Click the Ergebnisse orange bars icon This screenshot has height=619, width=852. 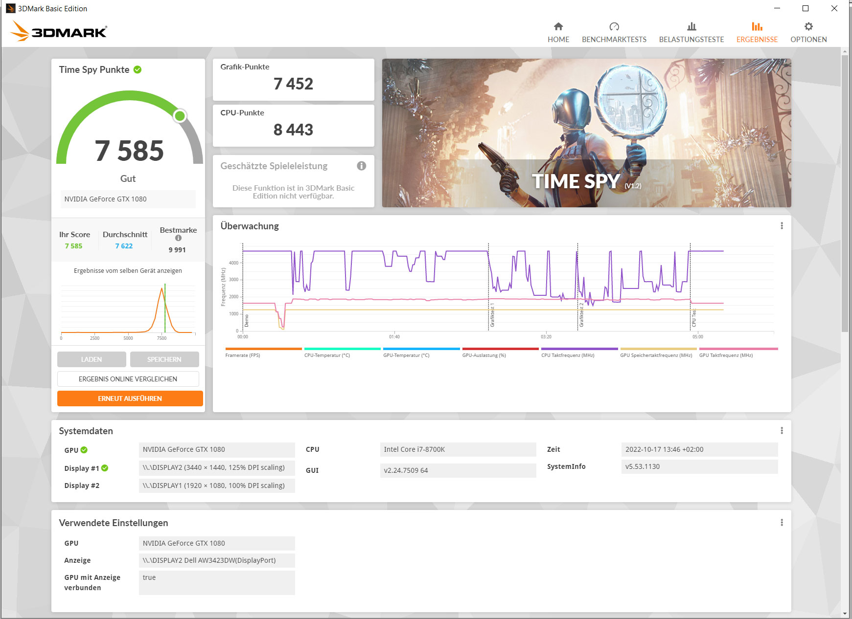757,26
